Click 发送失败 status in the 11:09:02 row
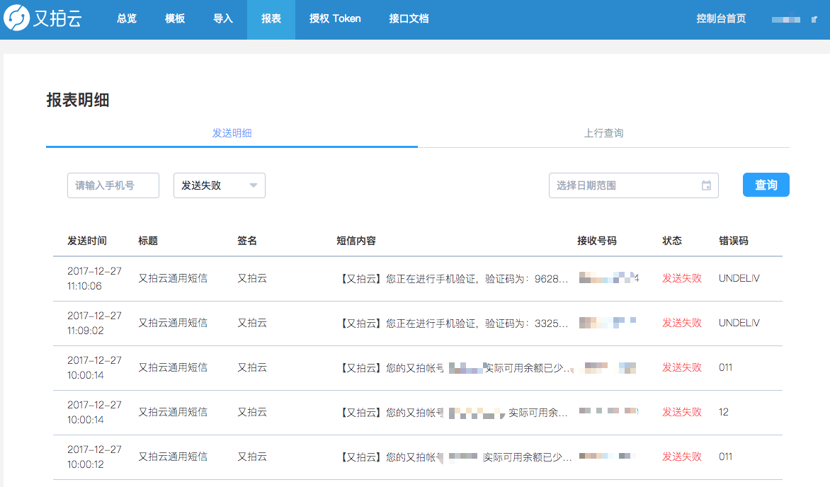Screen dimensions: 830x487 coord(682,323)
